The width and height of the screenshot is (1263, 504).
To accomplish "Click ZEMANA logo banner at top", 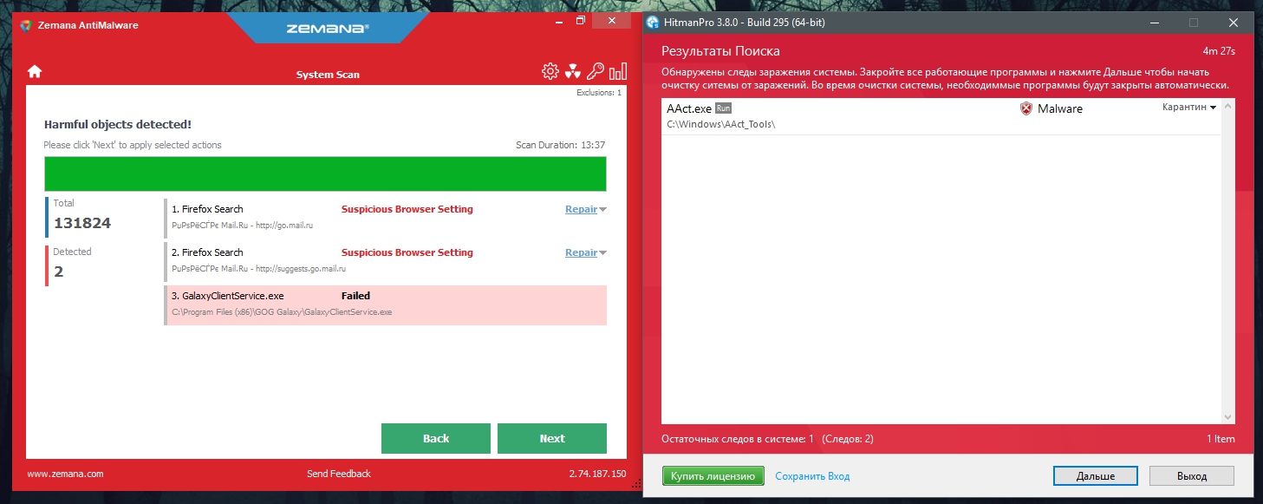I will pyautogui.click(x=327, y=28).
